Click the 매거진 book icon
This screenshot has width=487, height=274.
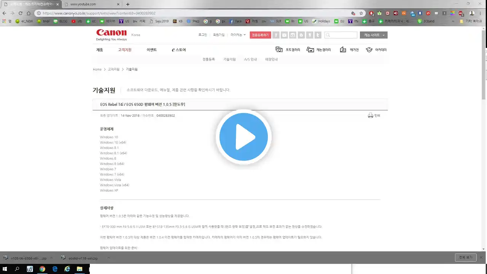click(343, 49)
